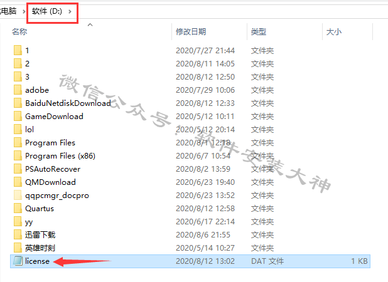Sort files by the 修改日期 column
388x282 pixels.
pos(191,31)
